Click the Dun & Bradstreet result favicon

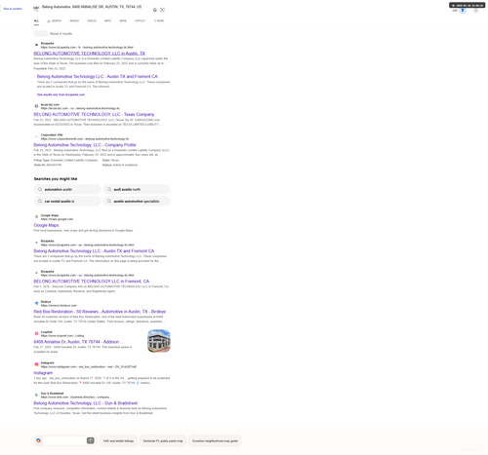tap(36, 395)
